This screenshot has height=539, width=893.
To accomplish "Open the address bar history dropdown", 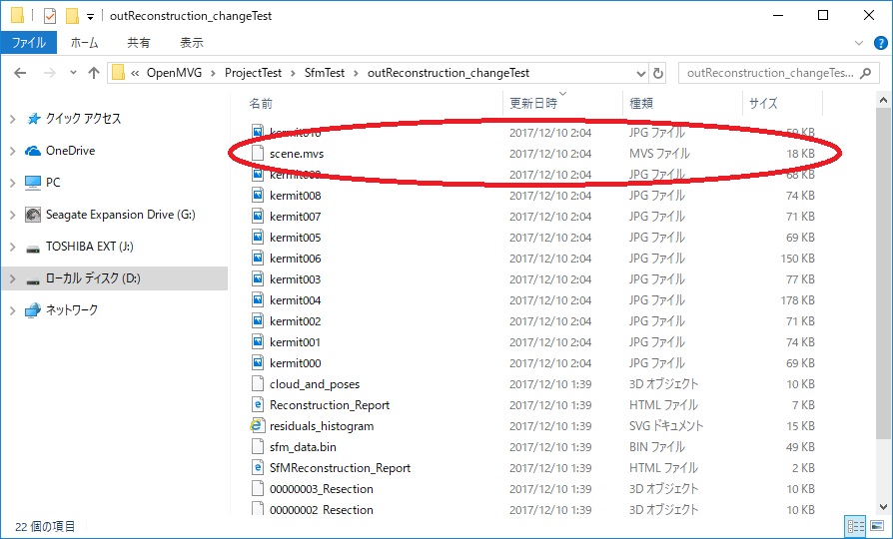I will (x=640, y=74).
